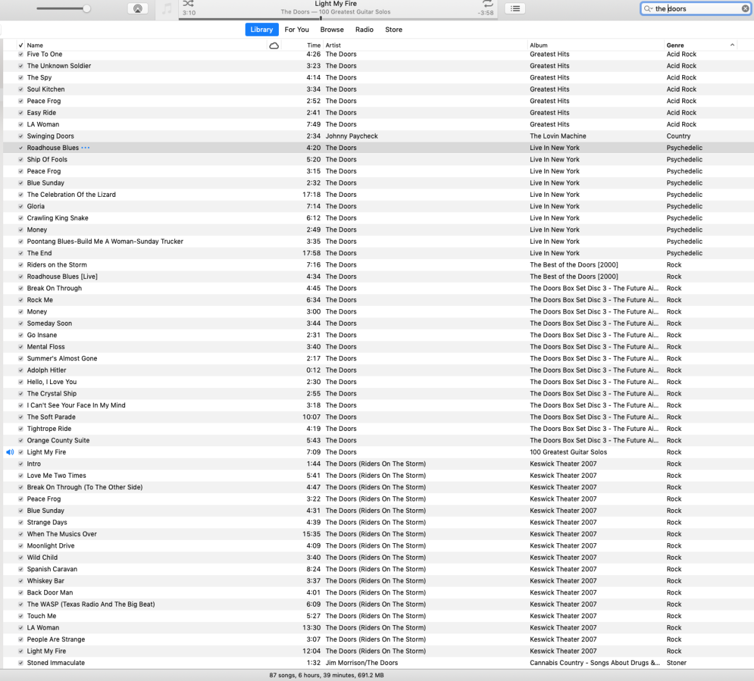
Task: Toggle the checkbox next to Gloria
Action: [x=21, y=206]
